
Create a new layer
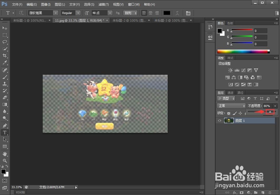point(263,192)
